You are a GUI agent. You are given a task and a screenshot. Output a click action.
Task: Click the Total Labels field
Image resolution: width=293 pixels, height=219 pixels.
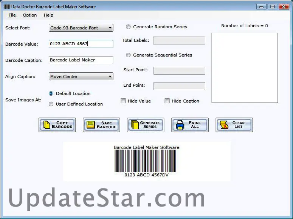click(179, 40)
